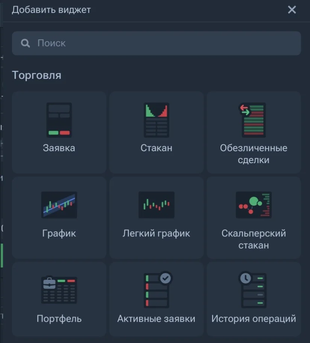Image resolution: width=310 pixels, height=343 pixels.
Task: Click the 'Скальперский стакан' label text
Action: click(x=254, y=239)
